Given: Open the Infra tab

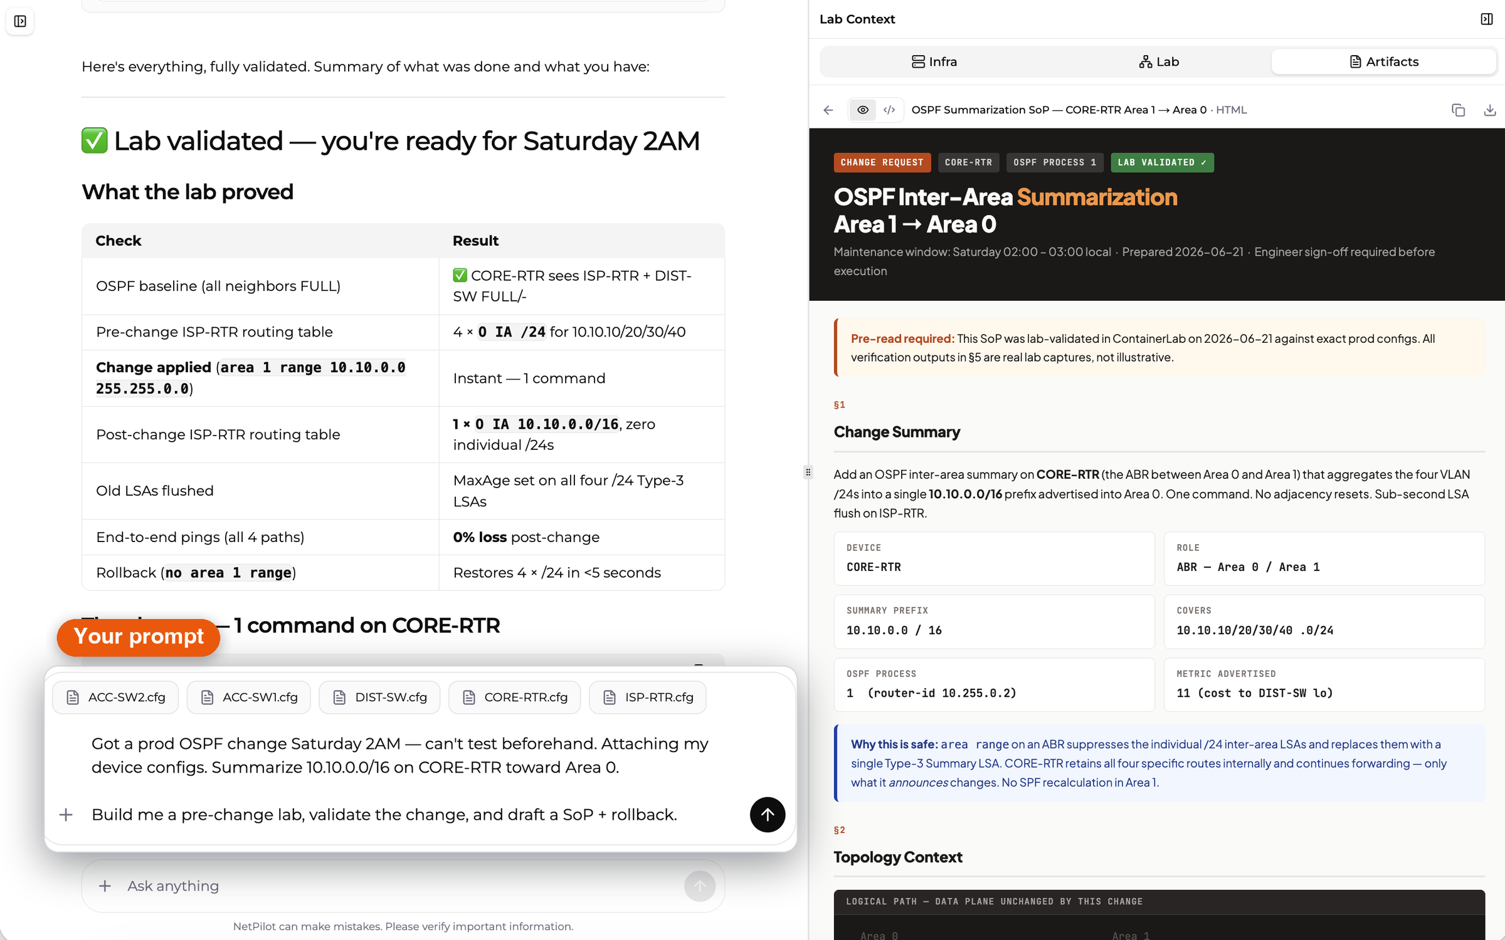Looking at the screenshot, I should (x=934, y=61).
